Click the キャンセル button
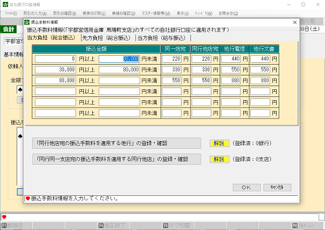Viewport: 325px width, 230px height. [277, 188]
